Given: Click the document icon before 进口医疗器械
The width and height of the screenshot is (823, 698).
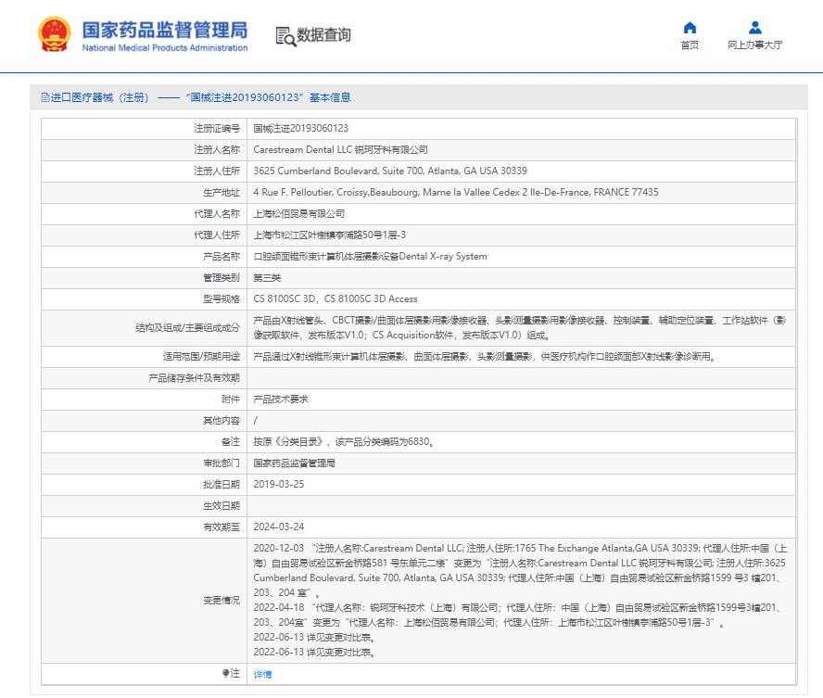Looking at the screenshot, I should 45,97.
